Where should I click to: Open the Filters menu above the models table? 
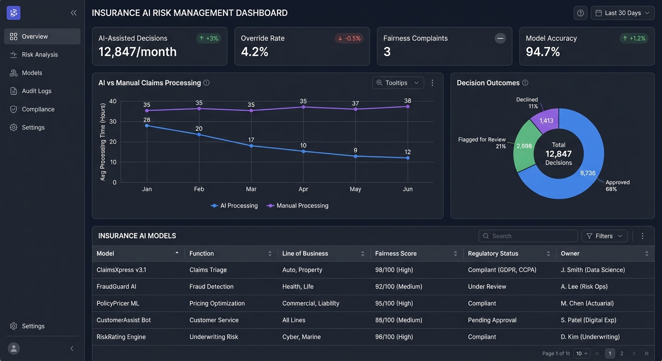tap(604, 235)
